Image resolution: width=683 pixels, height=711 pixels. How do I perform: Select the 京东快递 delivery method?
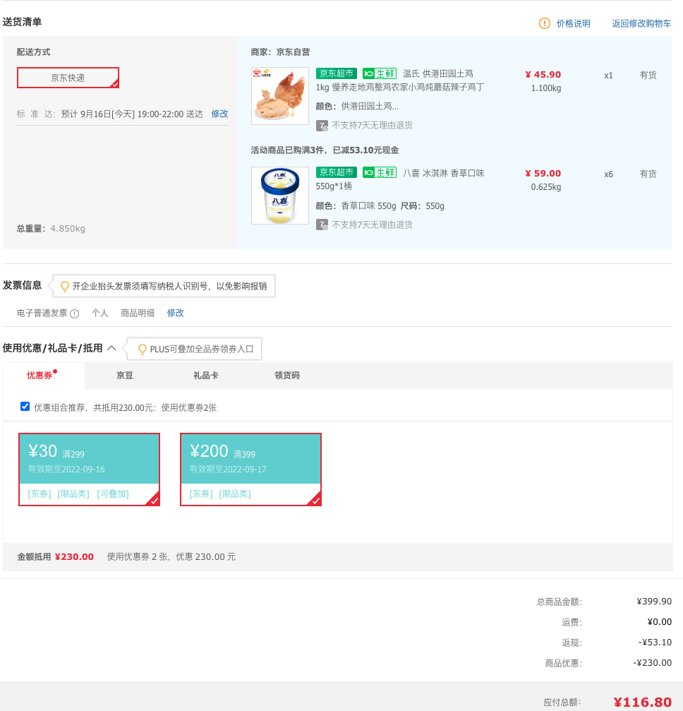68,78
